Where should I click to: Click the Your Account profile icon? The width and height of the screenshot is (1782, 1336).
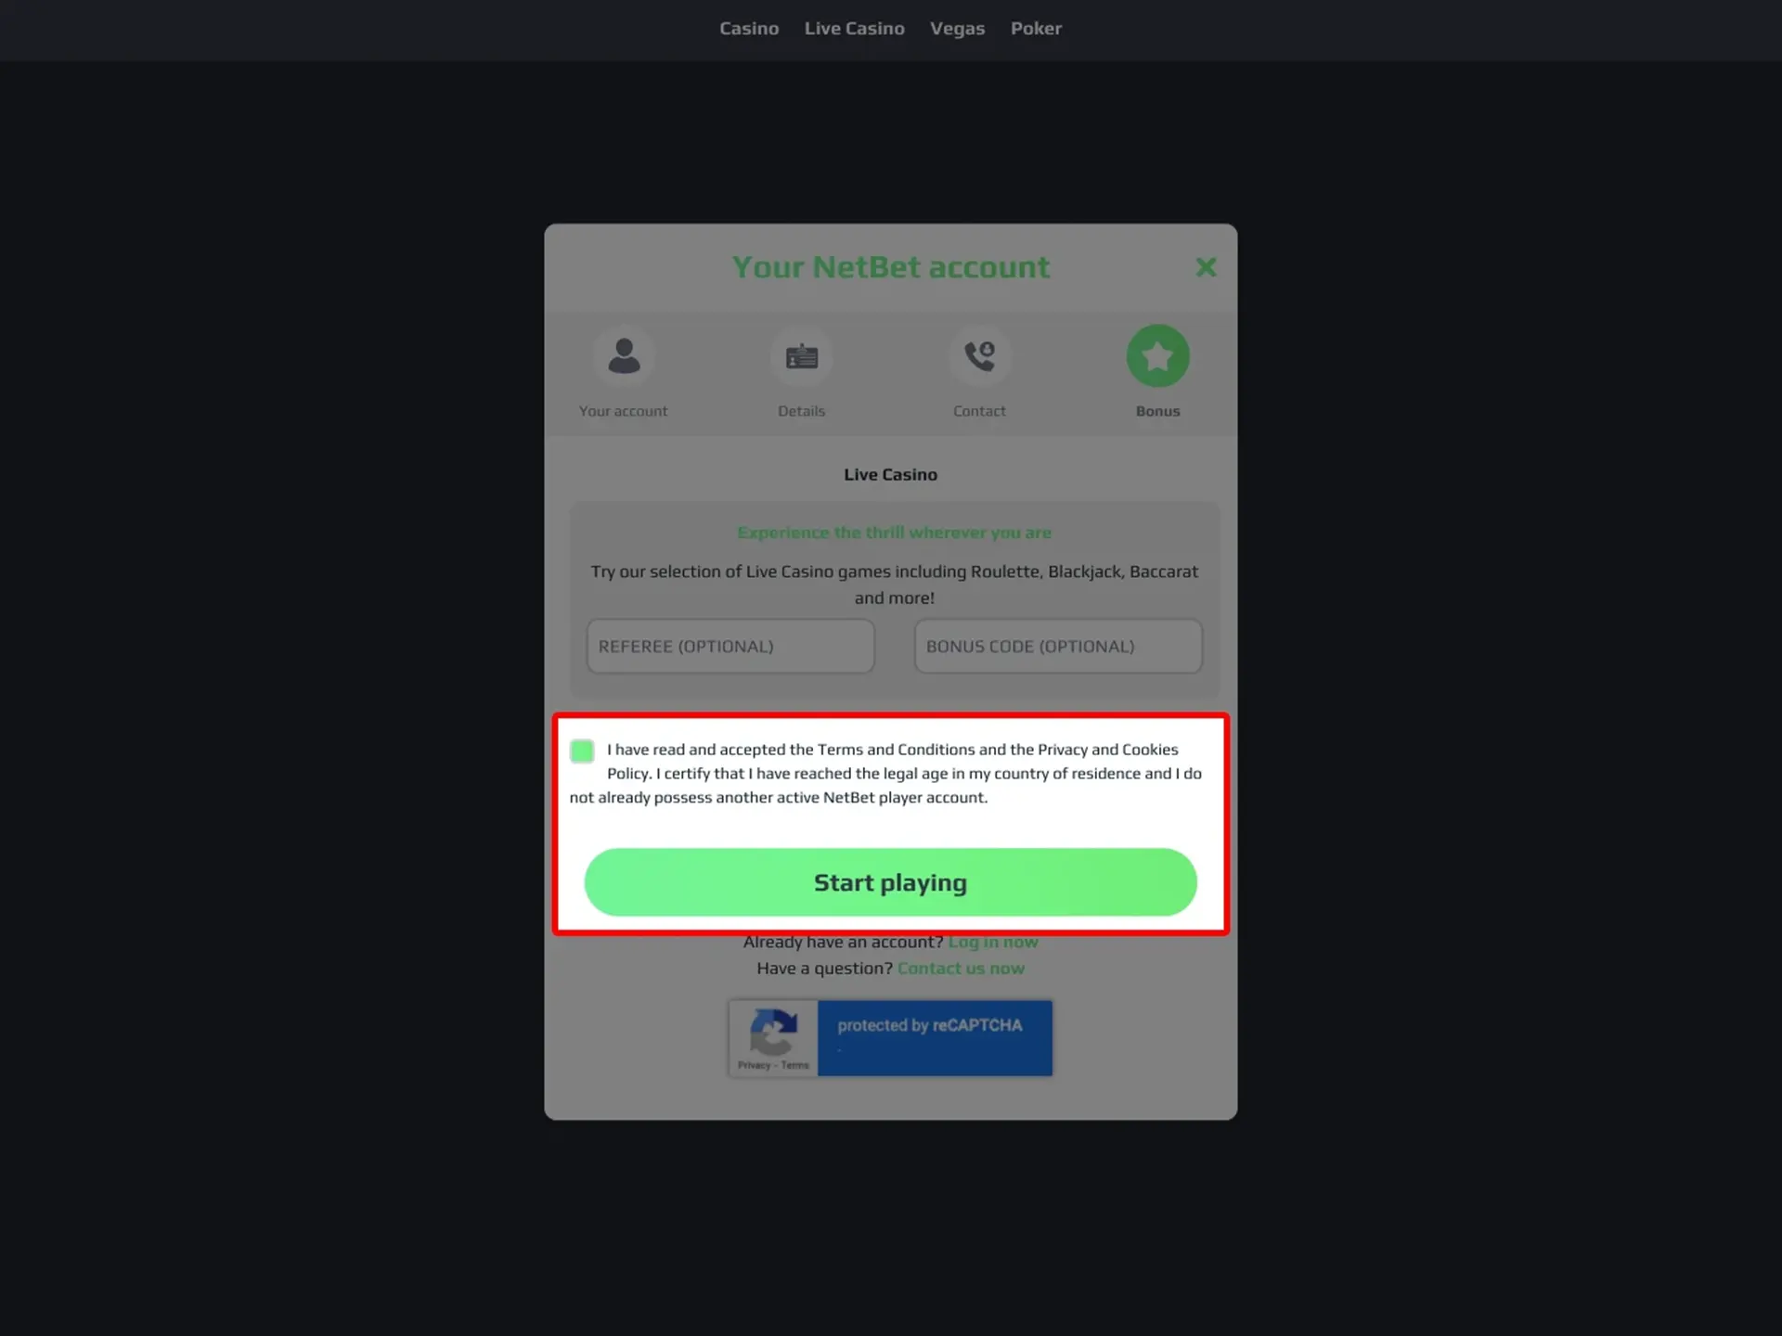coord(623,356)
